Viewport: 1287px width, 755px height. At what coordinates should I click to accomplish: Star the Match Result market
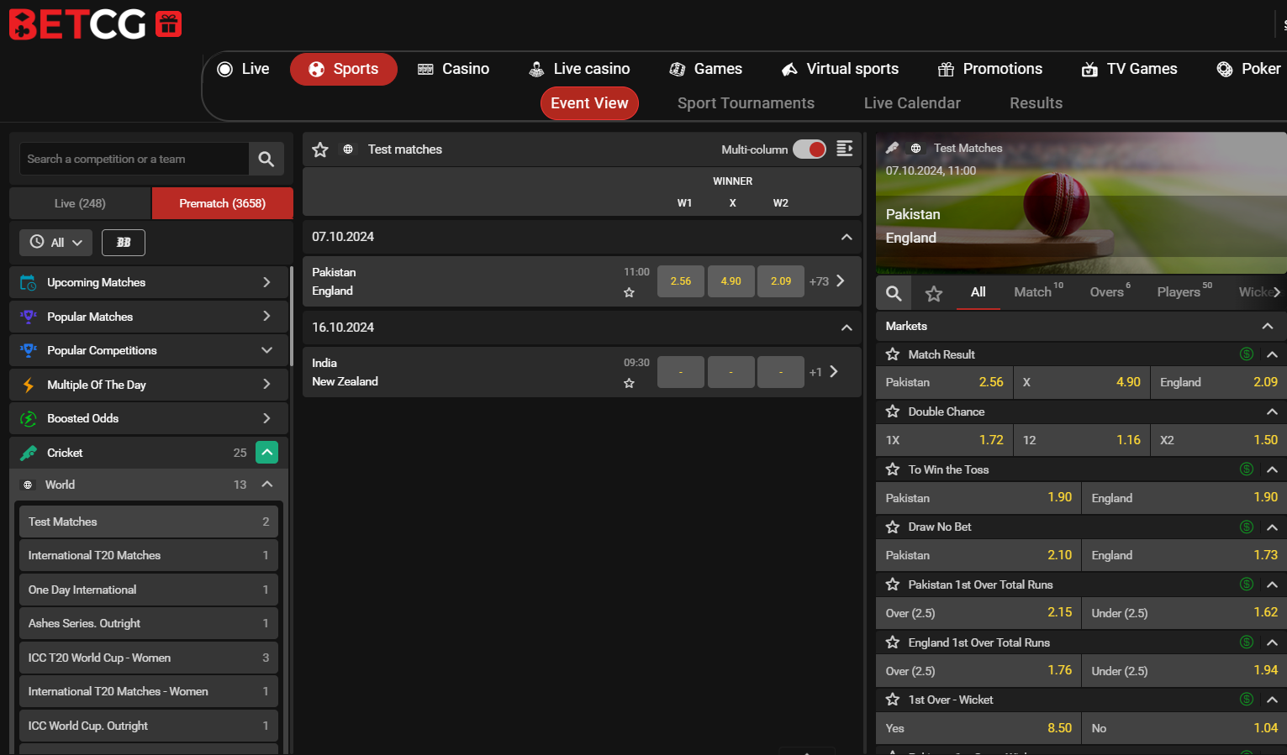point(893,354)
